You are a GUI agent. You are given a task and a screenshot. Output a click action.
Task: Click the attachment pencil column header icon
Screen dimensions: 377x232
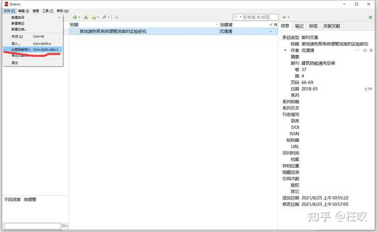coord(271,25)
